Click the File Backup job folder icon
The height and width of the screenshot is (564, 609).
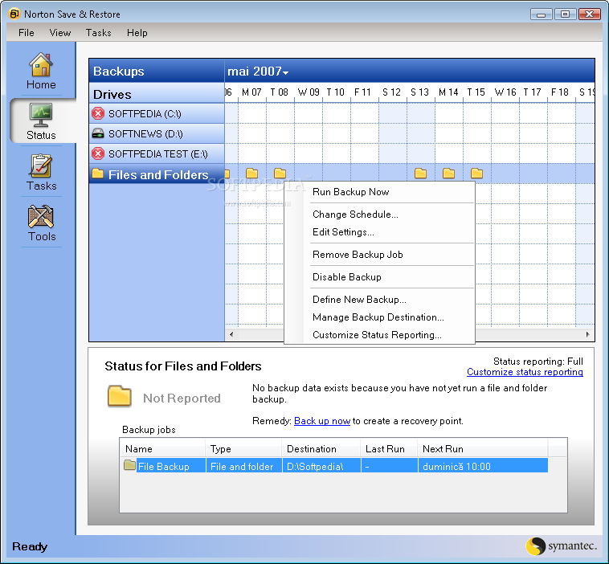pos(129,465)
